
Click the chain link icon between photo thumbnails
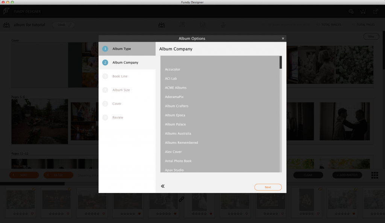tap(182, 199)
